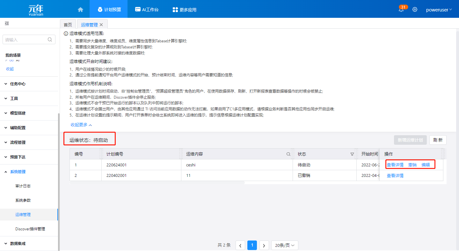Go to next page arrow in pagination

click(x=264, y=245)
